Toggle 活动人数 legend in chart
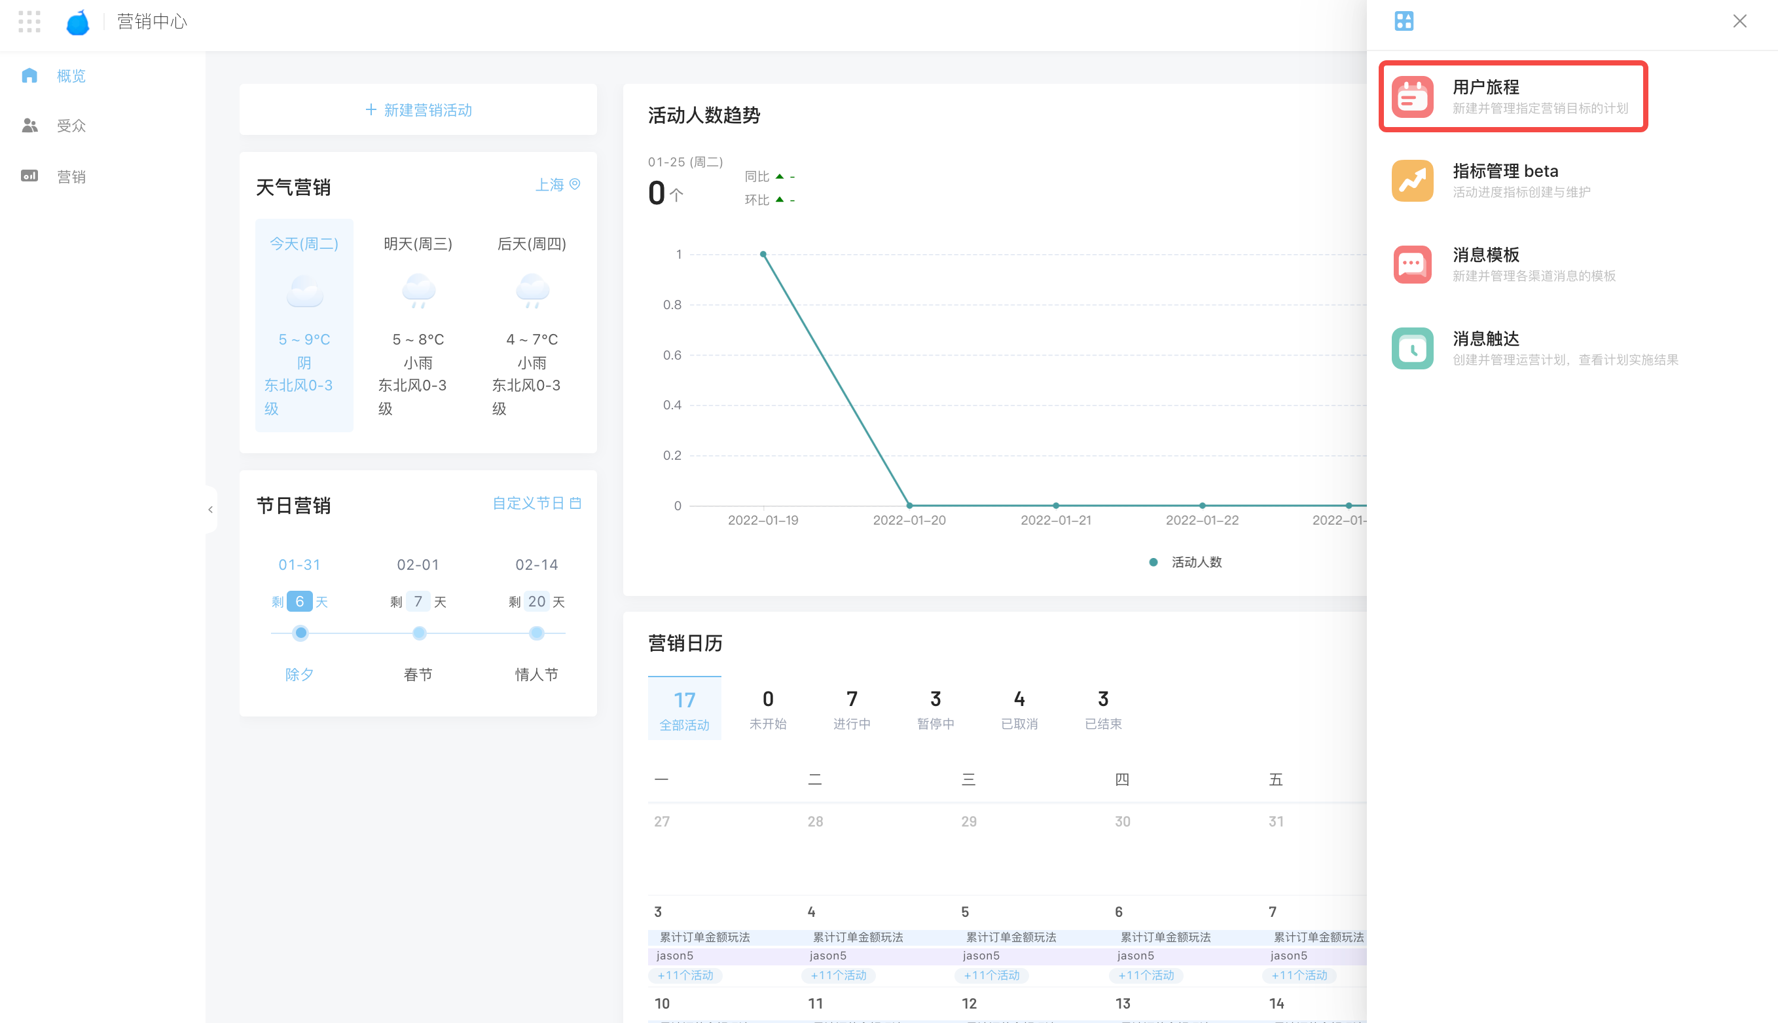 click(1186, 562)
